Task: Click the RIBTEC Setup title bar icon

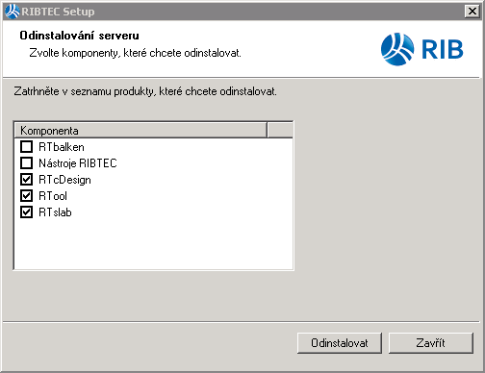Action: coord(13,12)
